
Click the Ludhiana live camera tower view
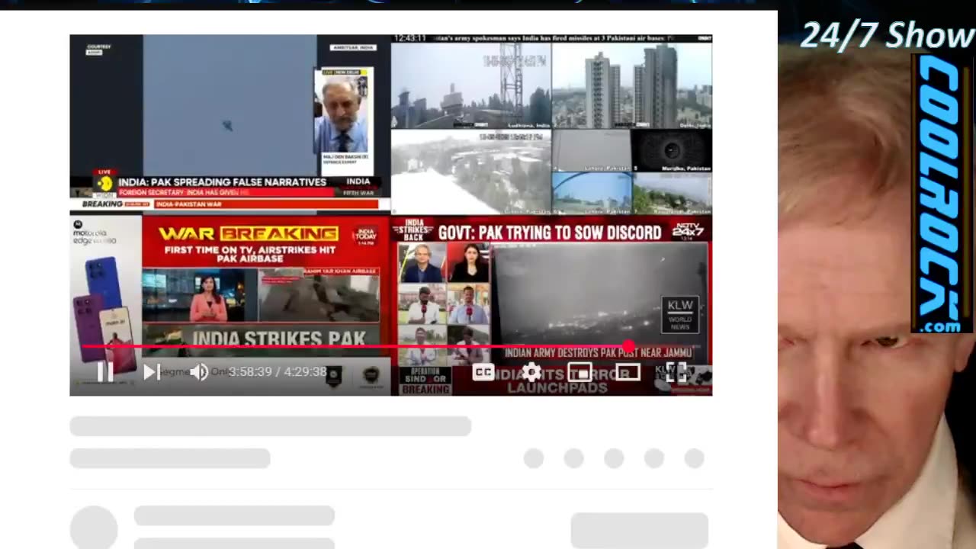pyautogui.click(x=471, y=85)
